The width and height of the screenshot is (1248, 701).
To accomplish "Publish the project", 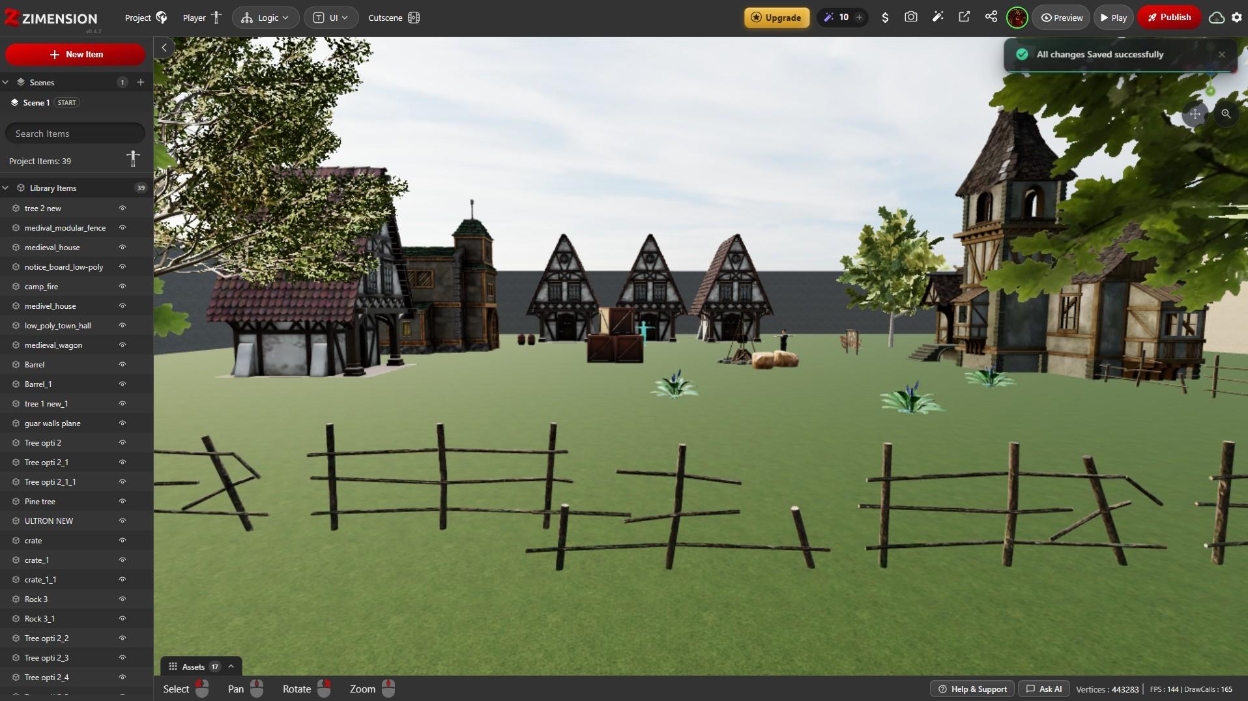I will 1169,18.
